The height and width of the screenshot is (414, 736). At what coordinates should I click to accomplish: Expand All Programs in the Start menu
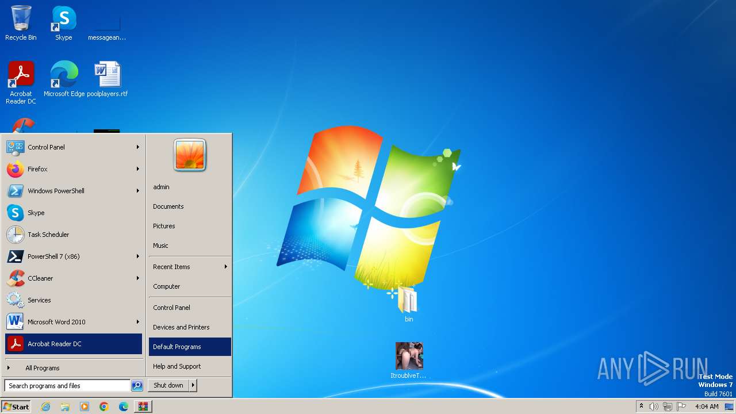pos(74,368)
